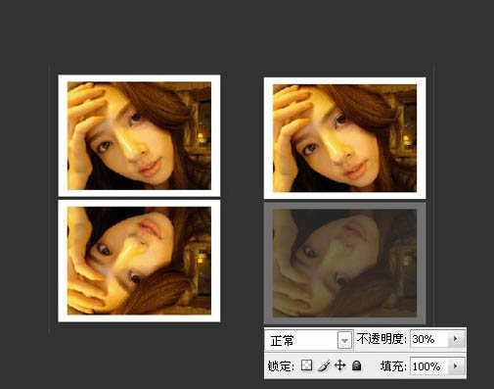494x389 pixels.
Task: Open the fill slider arrow beside 100%
Action: pos(456,365)
